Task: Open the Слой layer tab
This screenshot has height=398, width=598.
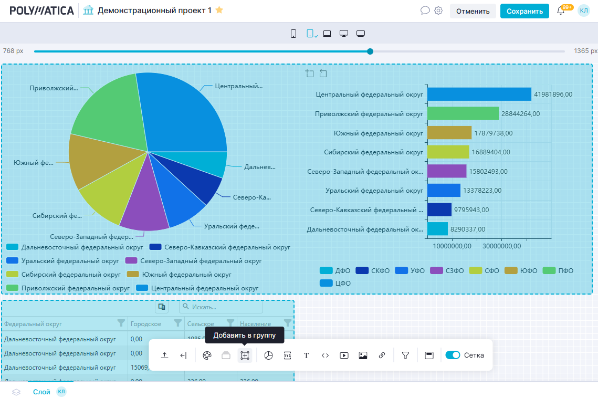Action: pos(41,392)
